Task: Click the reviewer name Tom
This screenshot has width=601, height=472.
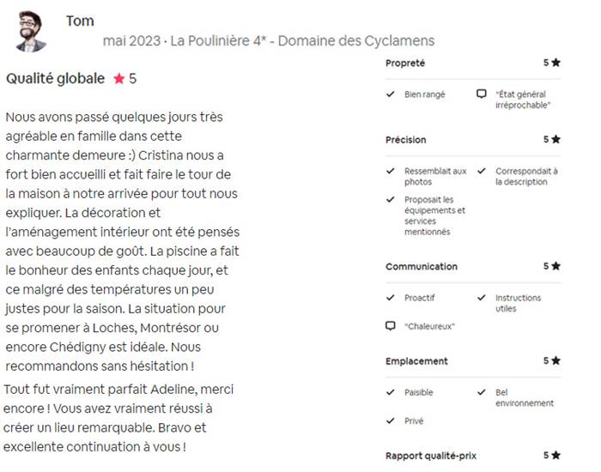Action: 80,21
